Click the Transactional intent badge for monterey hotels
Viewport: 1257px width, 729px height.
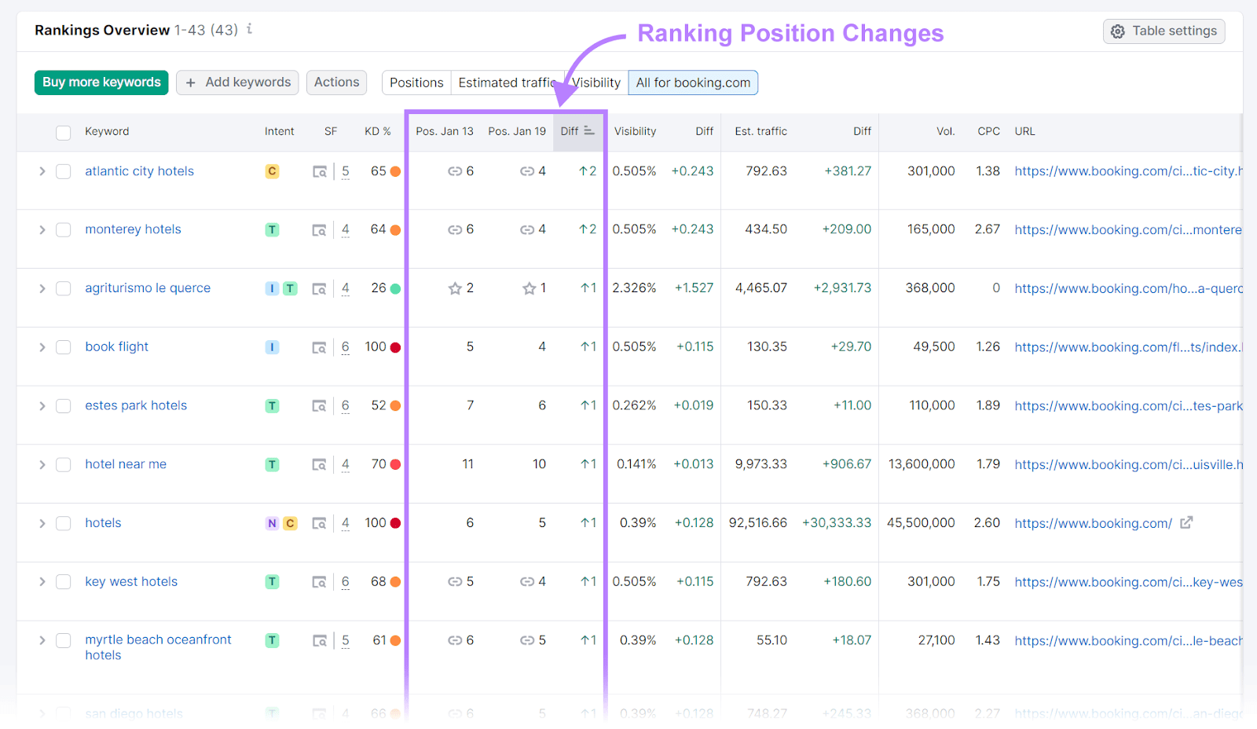pos(272,229)
